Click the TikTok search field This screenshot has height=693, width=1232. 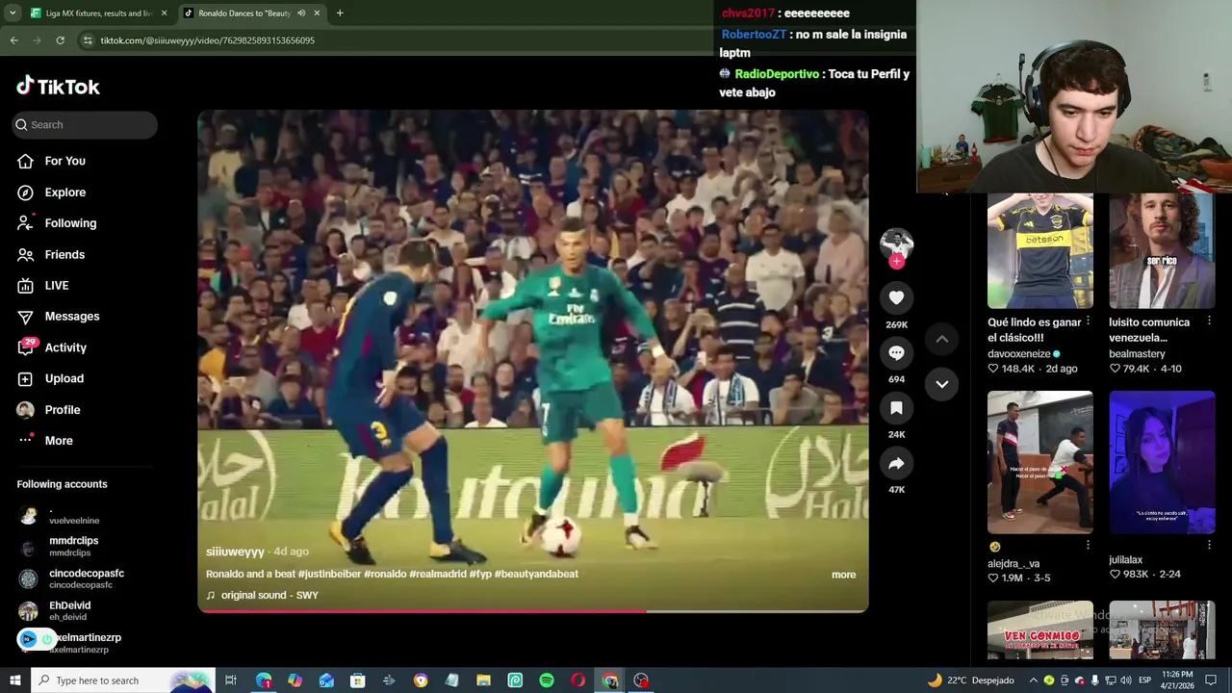[85, 125]
